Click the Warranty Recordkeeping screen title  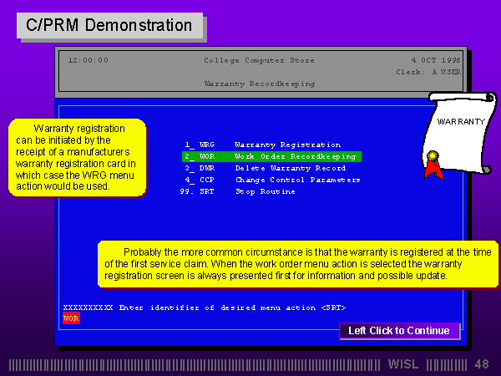click(x=260, y=84)
